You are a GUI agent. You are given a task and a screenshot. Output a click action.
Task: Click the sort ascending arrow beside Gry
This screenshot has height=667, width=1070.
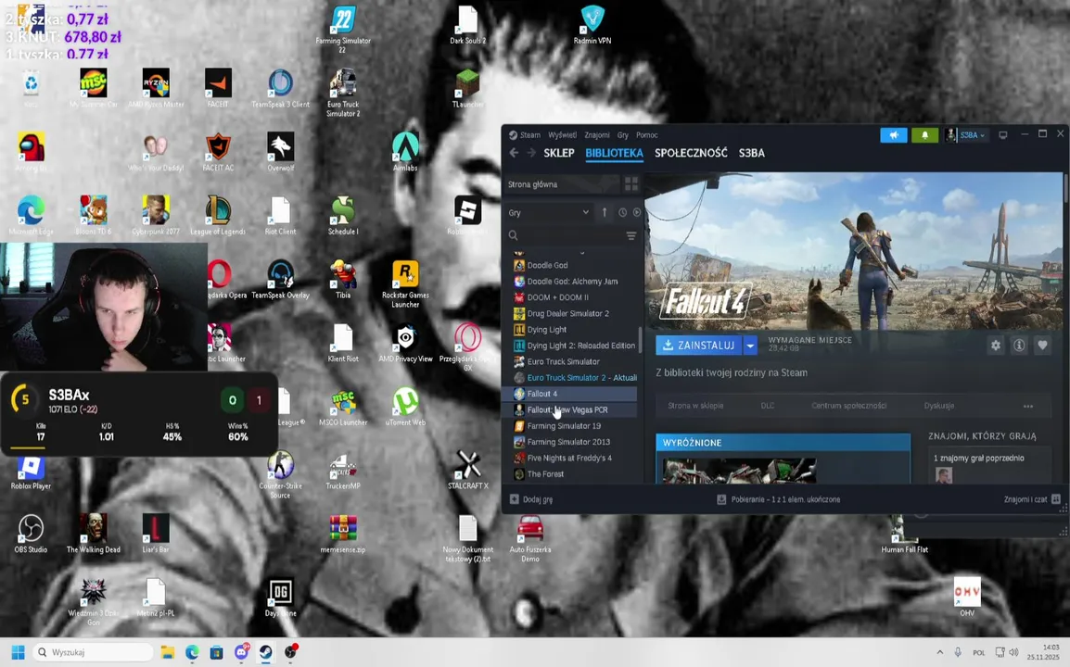coord(604,213)
